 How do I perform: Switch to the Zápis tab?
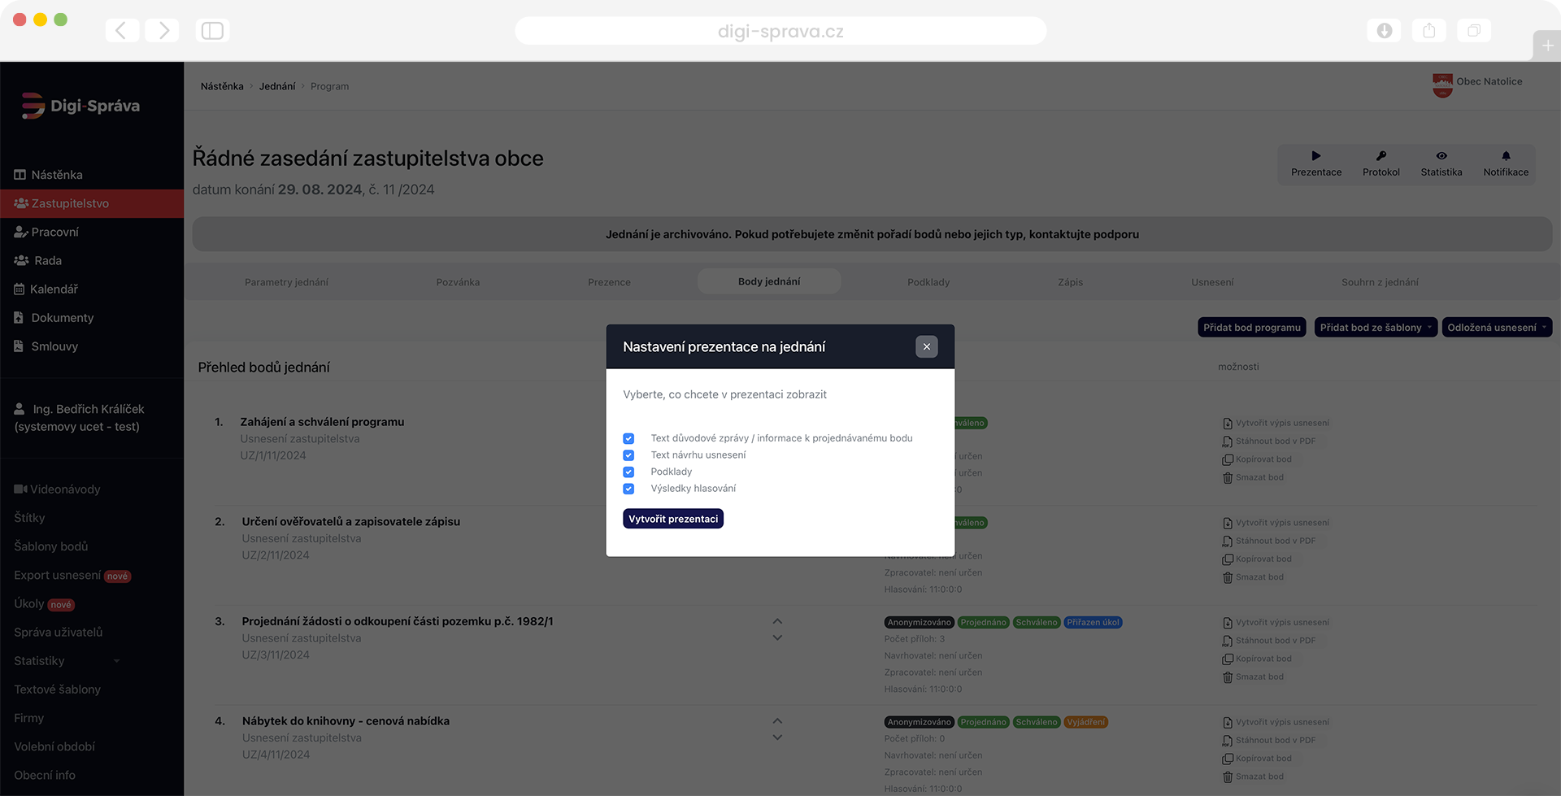pyautogui.click(x=1070, y=282)
